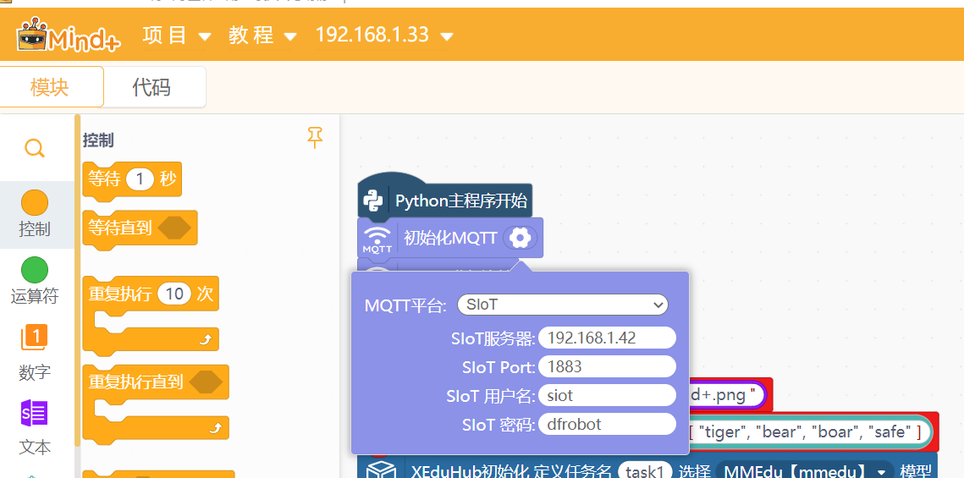
Task: Switch to the 代码 tab
Action: (x=151, y=87)
